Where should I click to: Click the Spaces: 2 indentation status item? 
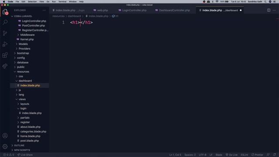[x=190, y=155]
